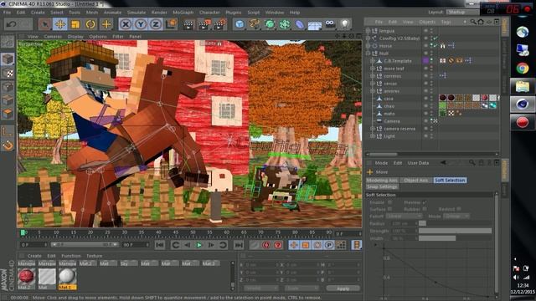Select the Live Selection arrow tool

(44, 24)
